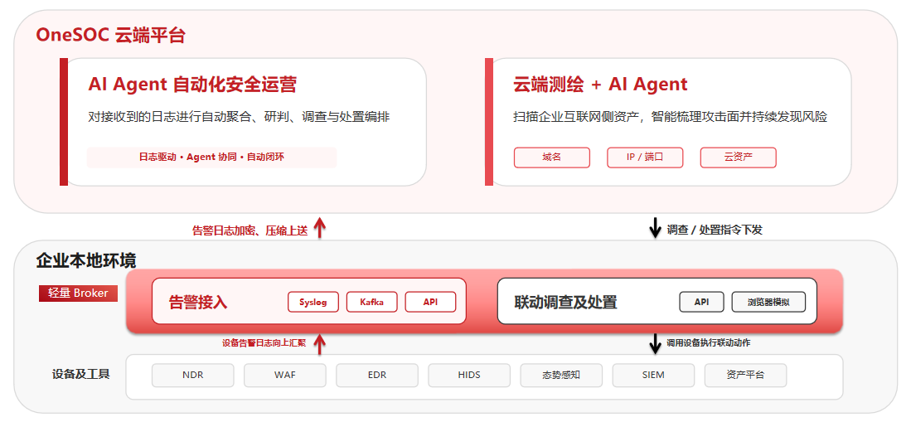The image size is (911, 422).
Task: Click the 云资产 tag
Action: (738, 158)
